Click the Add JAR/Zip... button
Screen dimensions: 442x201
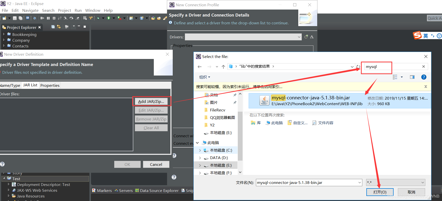[x=151, y=101]
